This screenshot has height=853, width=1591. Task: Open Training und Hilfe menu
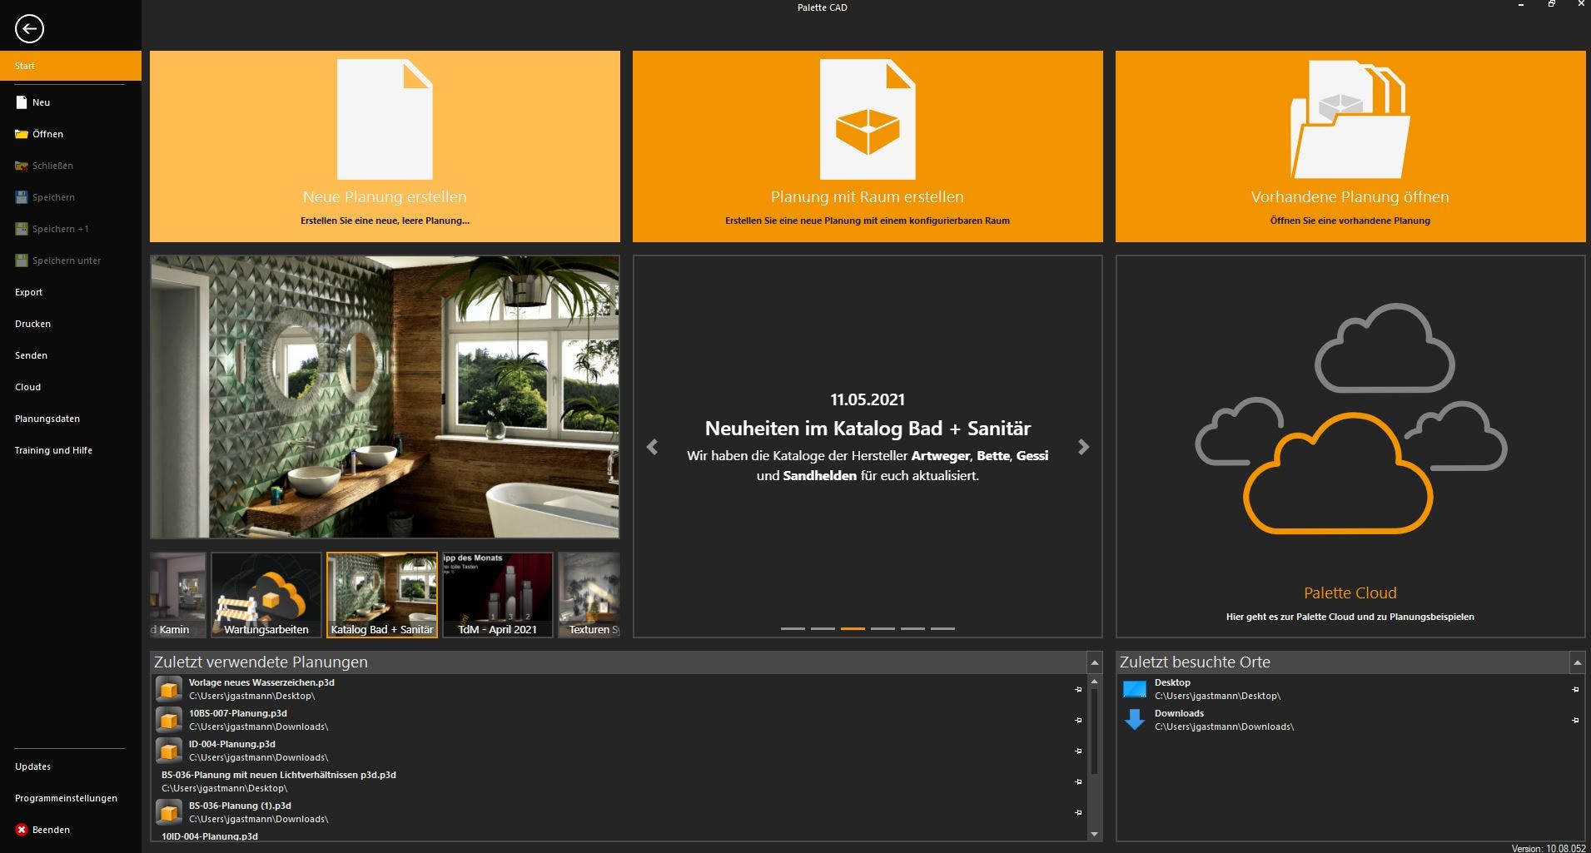53,450
